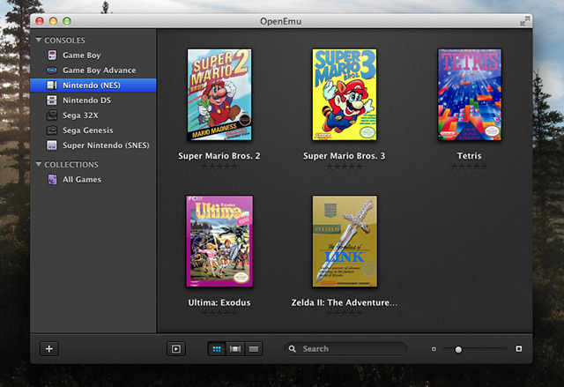This screenshot has width=564, height=387.
Task: Select the Game Boy console icon
Action: [x=52, y=55]
